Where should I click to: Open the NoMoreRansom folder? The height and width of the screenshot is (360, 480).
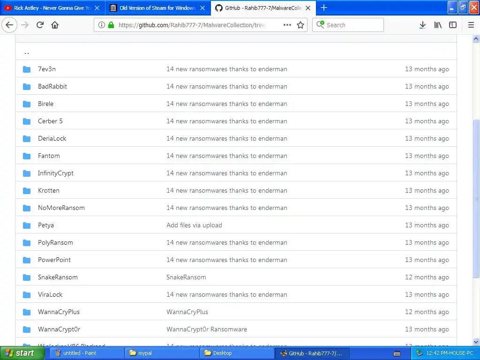(61, 208)
